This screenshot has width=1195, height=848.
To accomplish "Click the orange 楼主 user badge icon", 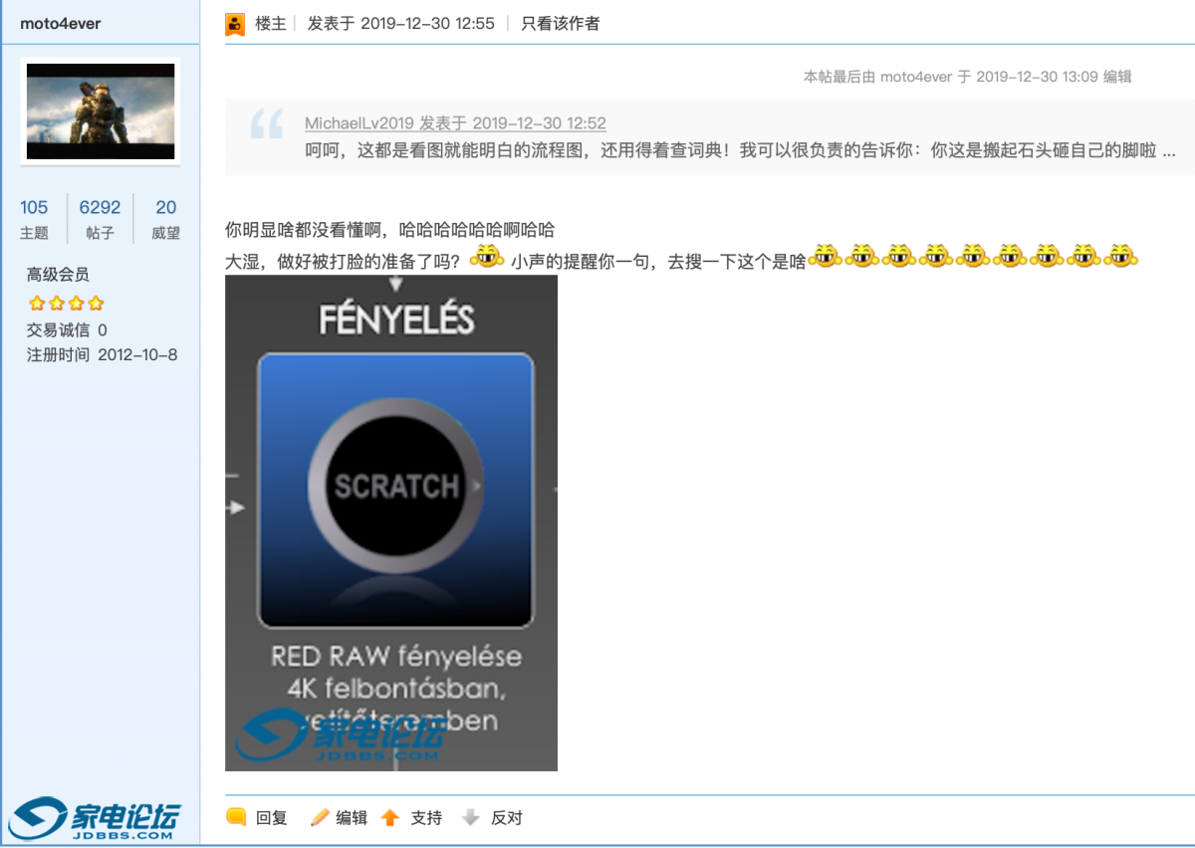I will pyautogui.click(x=235, y=24).
